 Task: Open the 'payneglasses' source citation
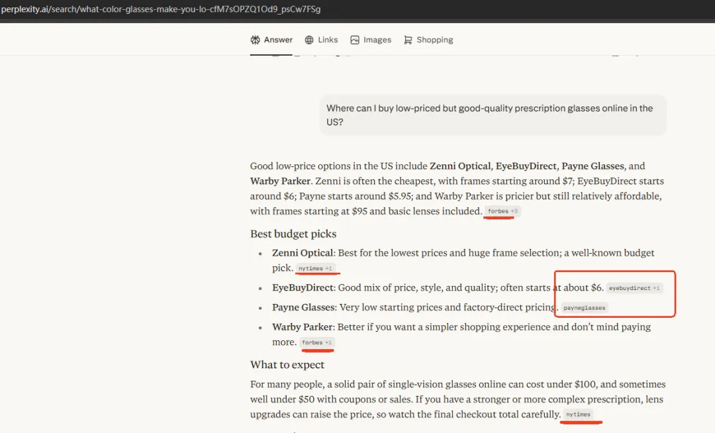[584, 308]
